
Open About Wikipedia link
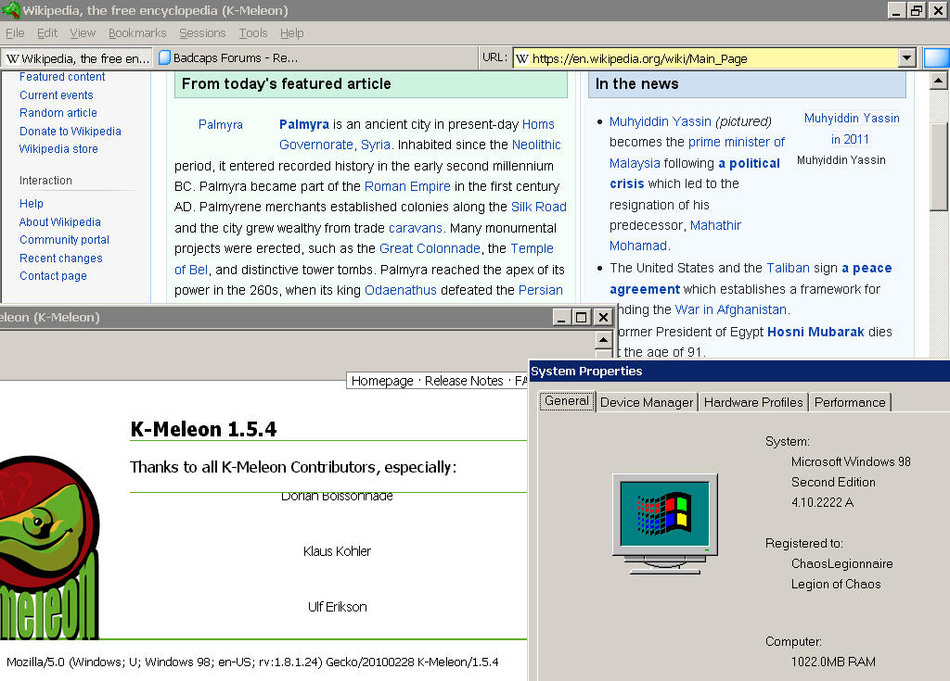(x=60, y=222)
